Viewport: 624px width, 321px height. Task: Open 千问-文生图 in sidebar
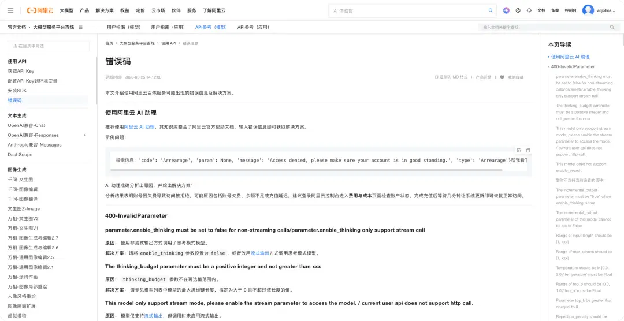(x=20, y=180)
